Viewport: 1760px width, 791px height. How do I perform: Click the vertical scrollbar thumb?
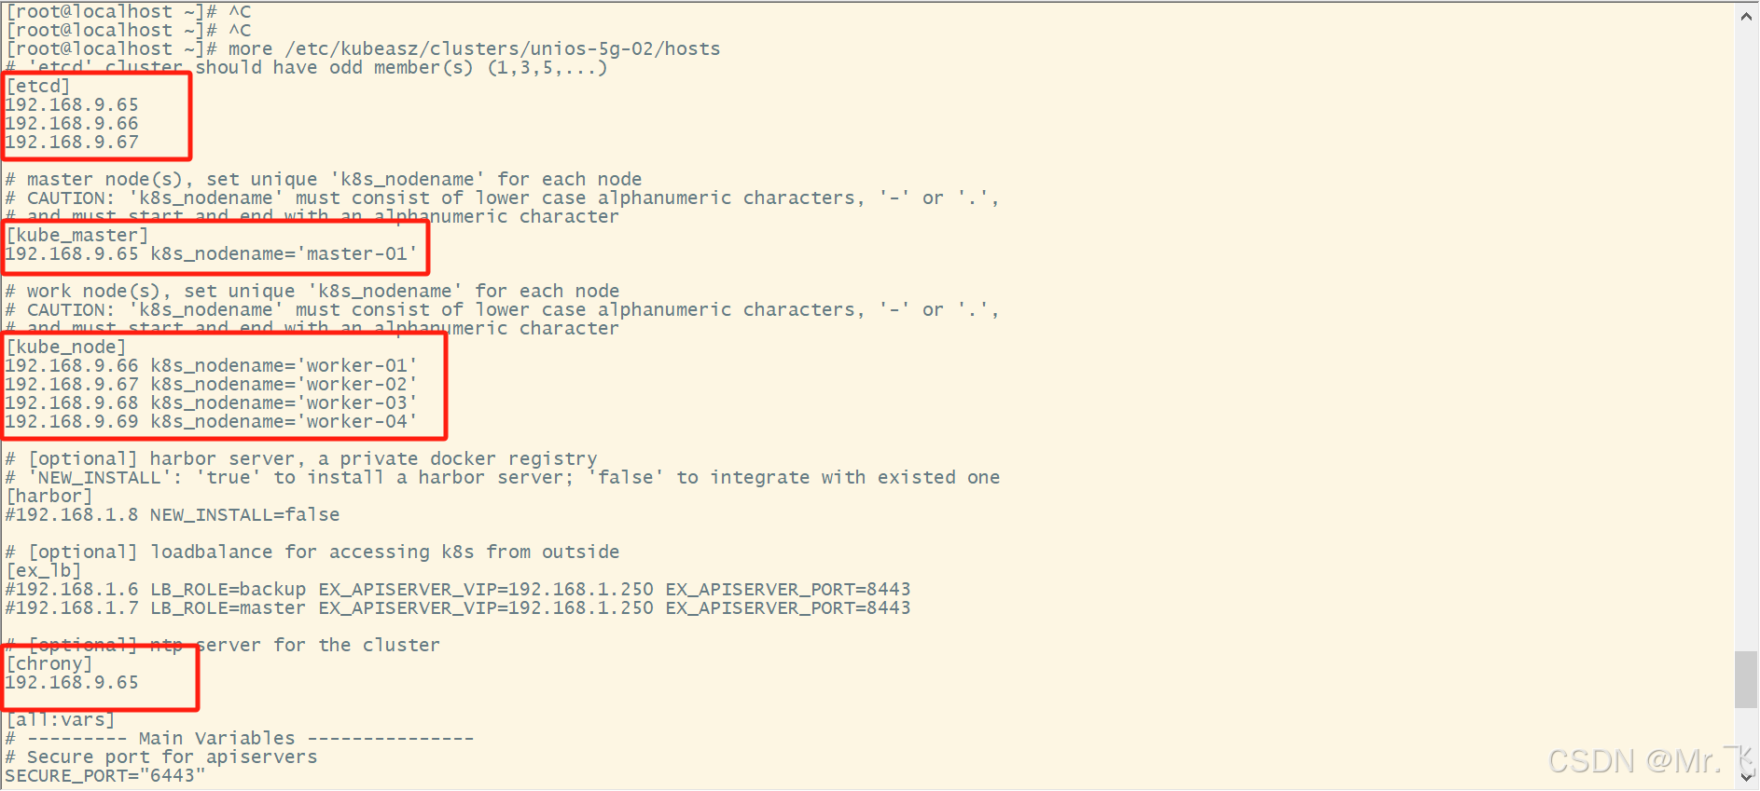[x=1747, y=680]
